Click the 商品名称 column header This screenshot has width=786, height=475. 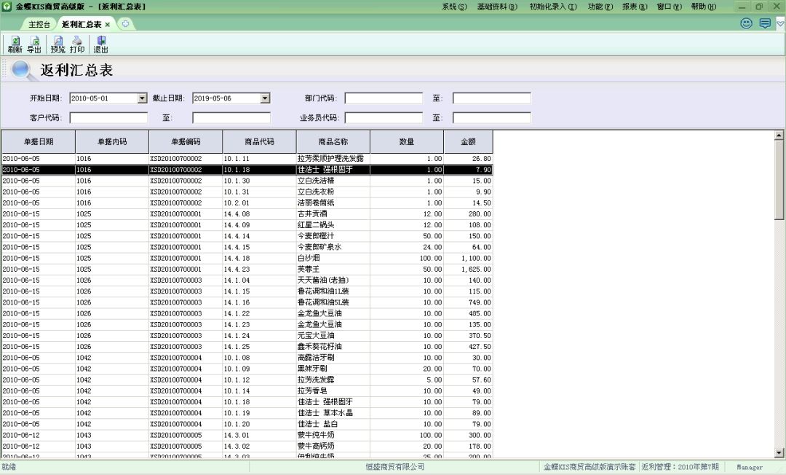tap(333, 142)
